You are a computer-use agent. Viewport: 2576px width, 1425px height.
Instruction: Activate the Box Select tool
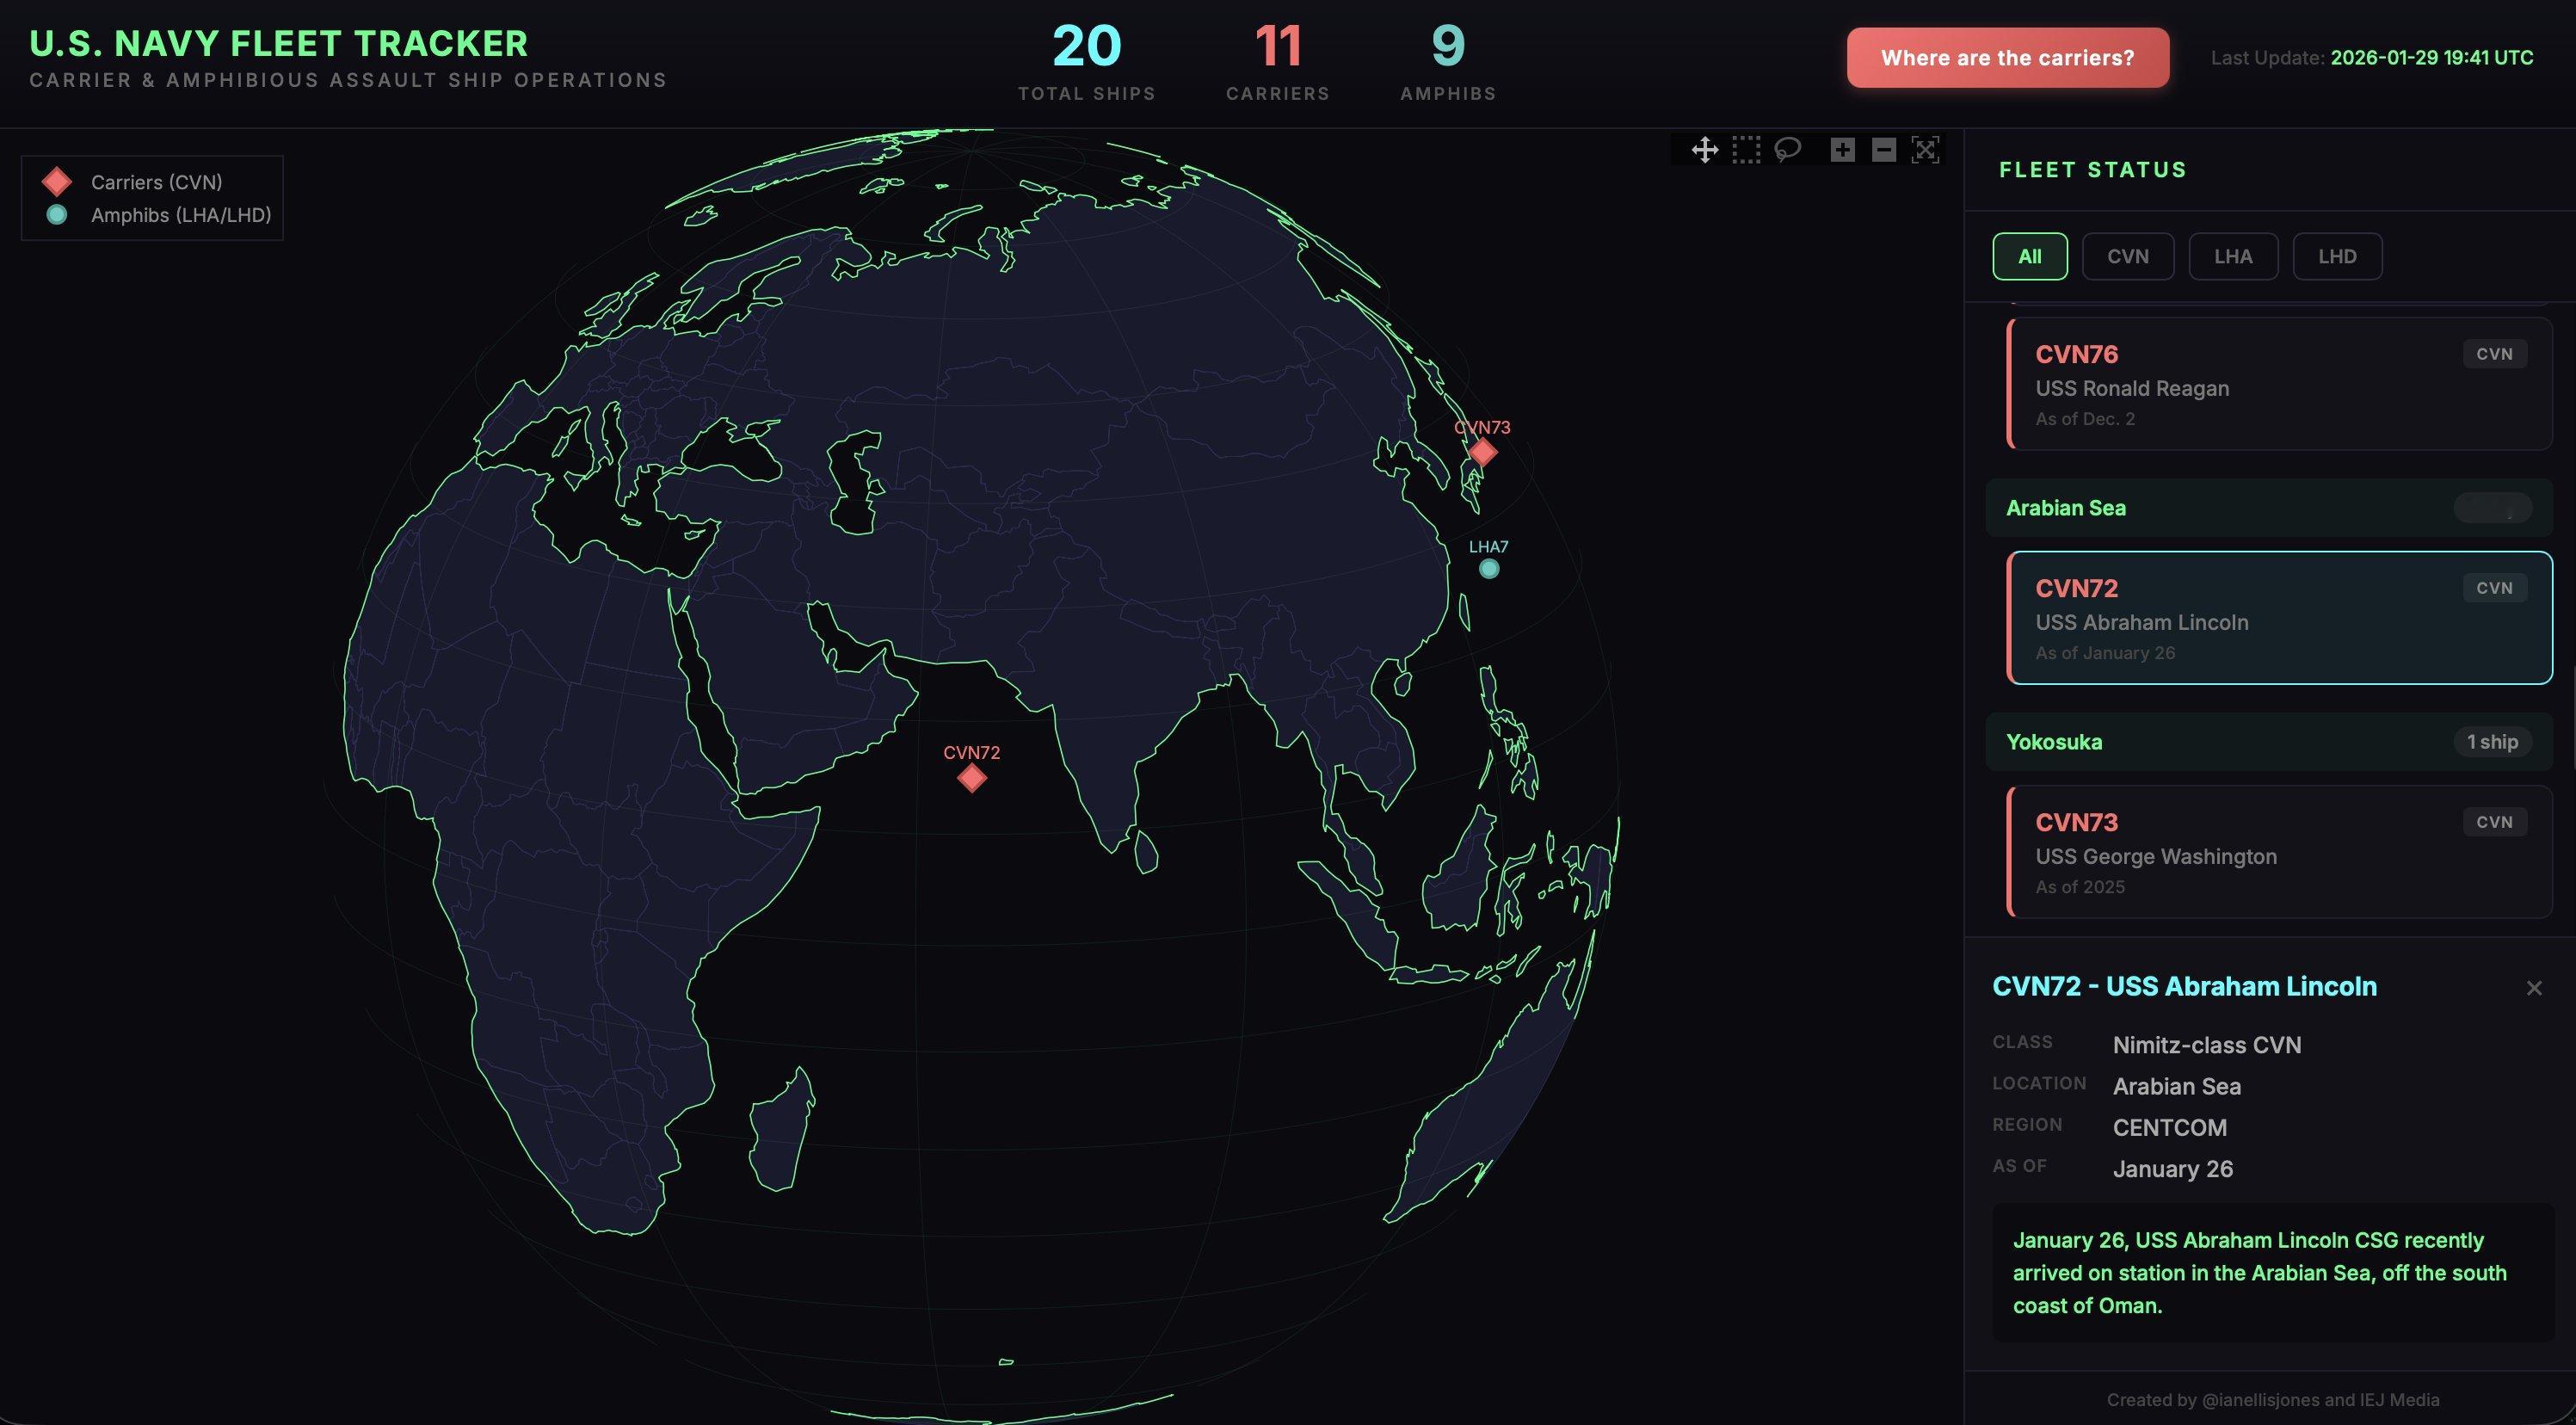point(1746,150)
